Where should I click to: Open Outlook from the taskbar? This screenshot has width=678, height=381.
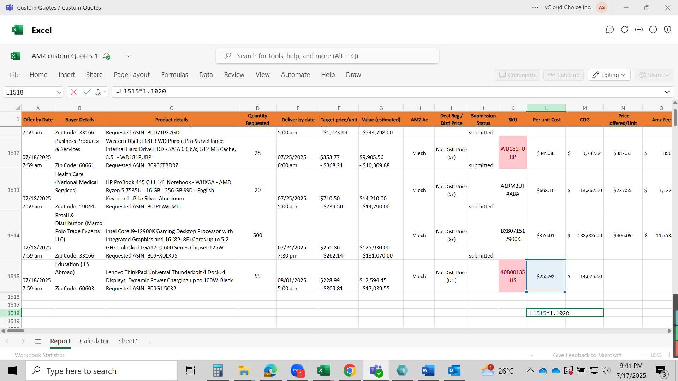pos(454,371)
